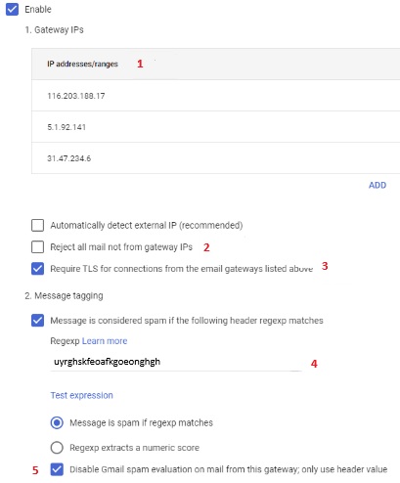The height and width of the screenshot is (483, 400).
Task: Click ADD to add gateway IP
Action: 378,185
